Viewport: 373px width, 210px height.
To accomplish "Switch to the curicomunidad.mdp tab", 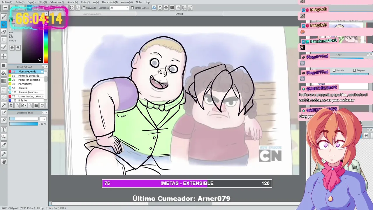I will [92, 14].
